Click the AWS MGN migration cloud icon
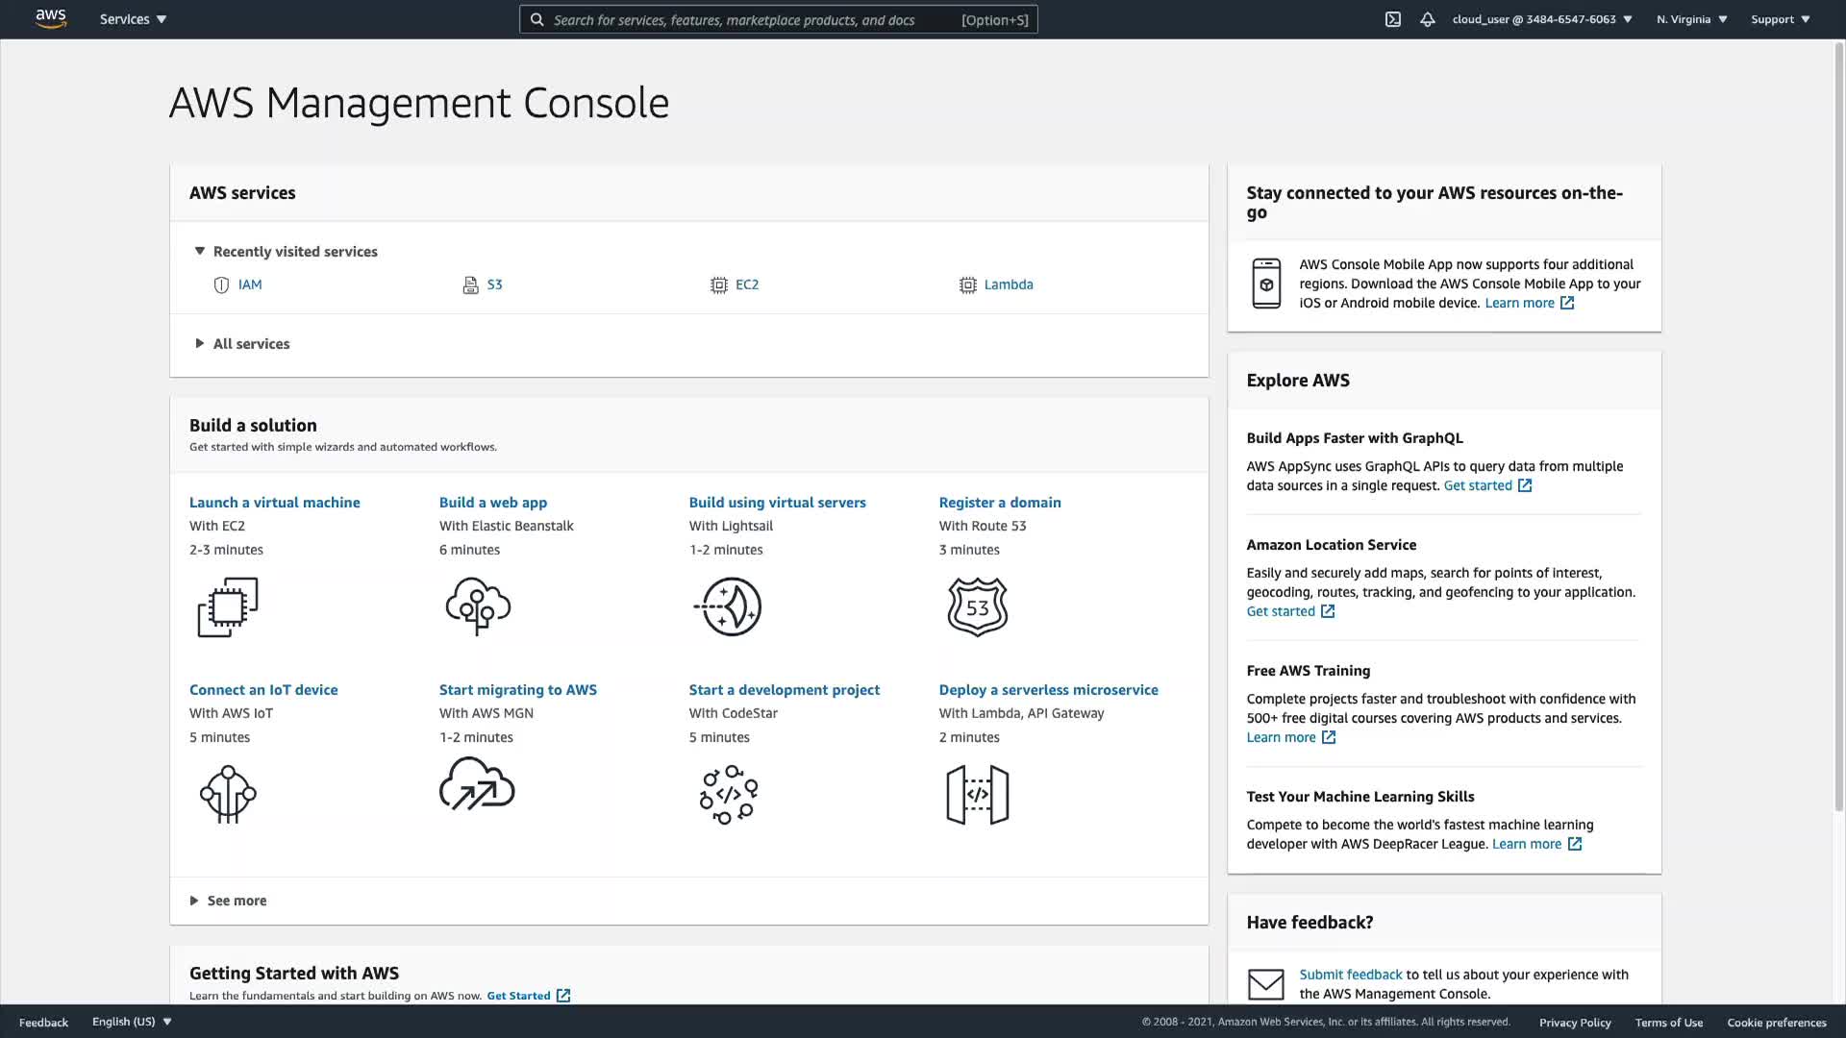Viewport: 1846px width, 1038px height. [477, 784]
